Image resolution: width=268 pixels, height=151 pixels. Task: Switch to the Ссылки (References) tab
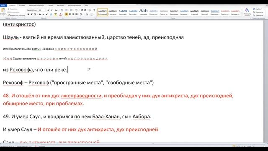tap(50, 5)
